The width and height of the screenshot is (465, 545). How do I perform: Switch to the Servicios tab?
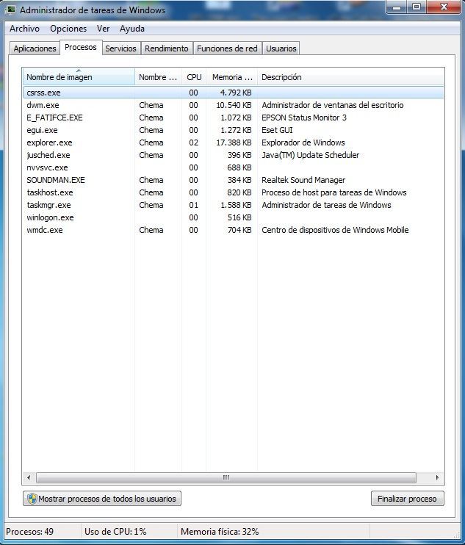(x=120, y=48)
